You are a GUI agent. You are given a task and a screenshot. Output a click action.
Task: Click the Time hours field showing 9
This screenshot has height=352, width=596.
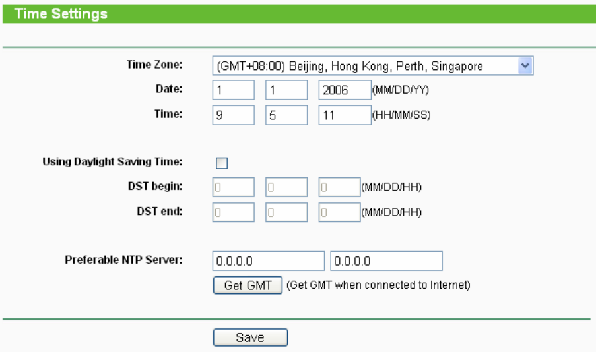[234, 115]
